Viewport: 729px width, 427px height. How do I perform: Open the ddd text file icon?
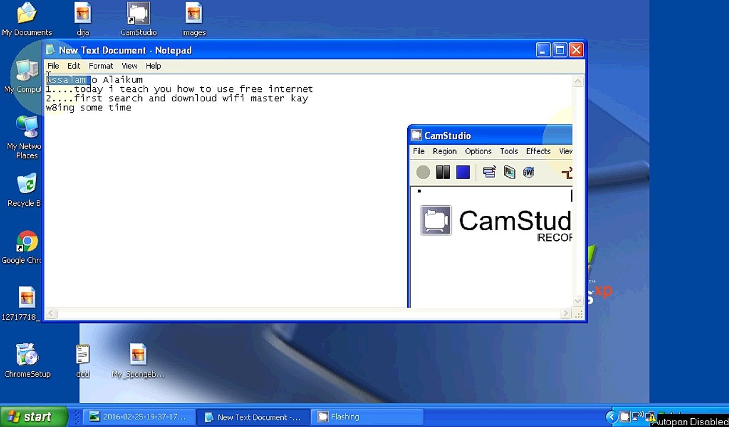coord(83,361)
